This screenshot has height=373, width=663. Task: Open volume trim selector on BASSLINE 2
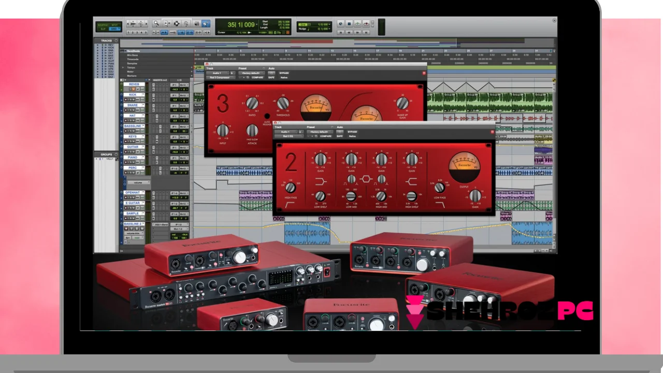point(134,233)
